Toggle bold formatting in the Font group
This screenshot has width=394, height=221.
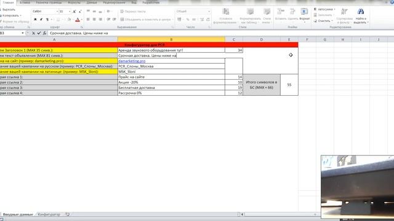point(35,19)
